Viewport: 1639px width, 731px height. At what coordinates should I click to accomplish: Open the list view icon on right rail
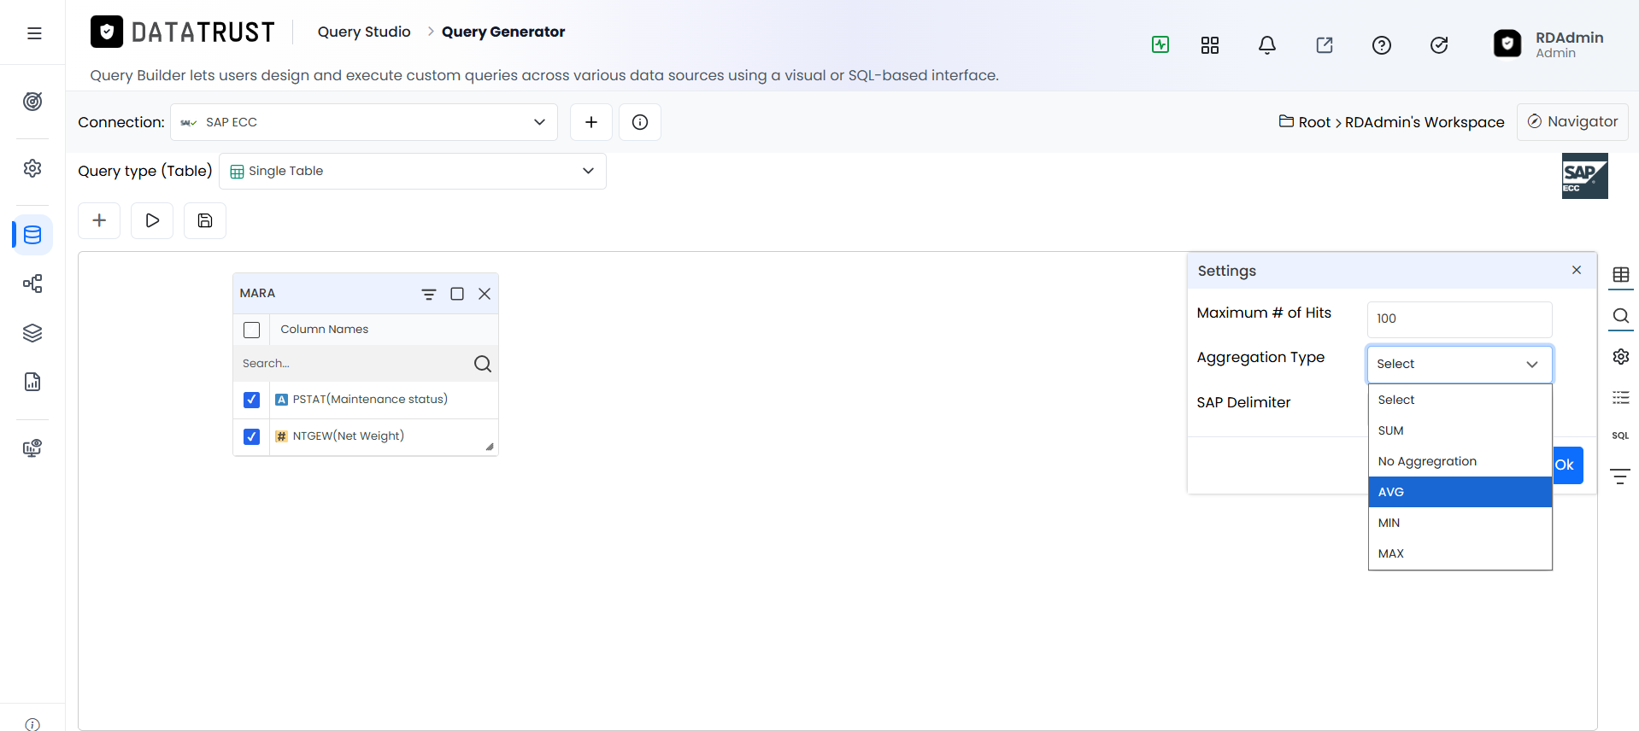[1621, 398]
